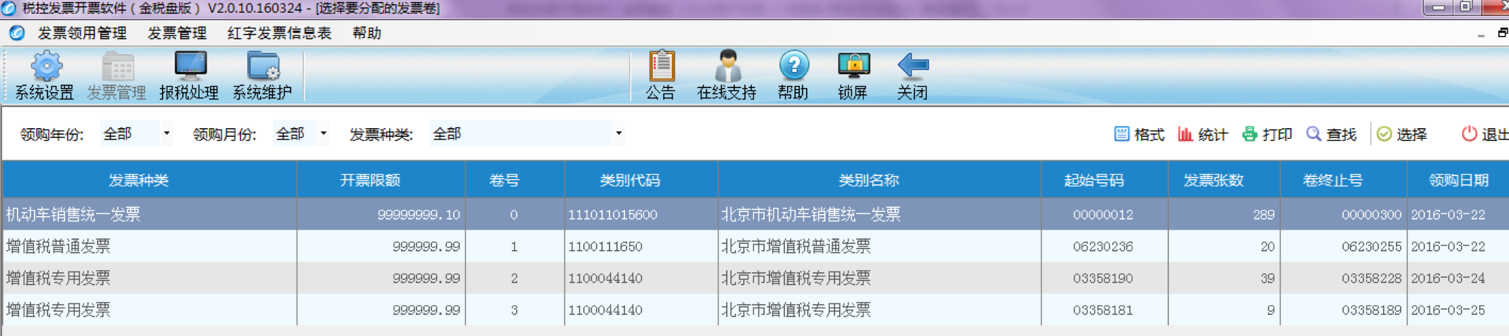Expand the 领购年份 dropdown
Image resolution: width=1509 pixels, height=336 pixels.
click(x=167, y=134)
